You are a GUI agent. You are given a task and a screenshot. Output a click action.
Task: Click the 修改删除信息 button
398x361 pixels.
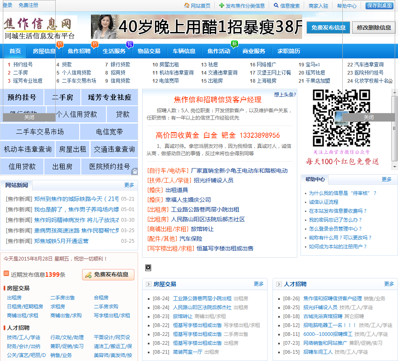374,28
